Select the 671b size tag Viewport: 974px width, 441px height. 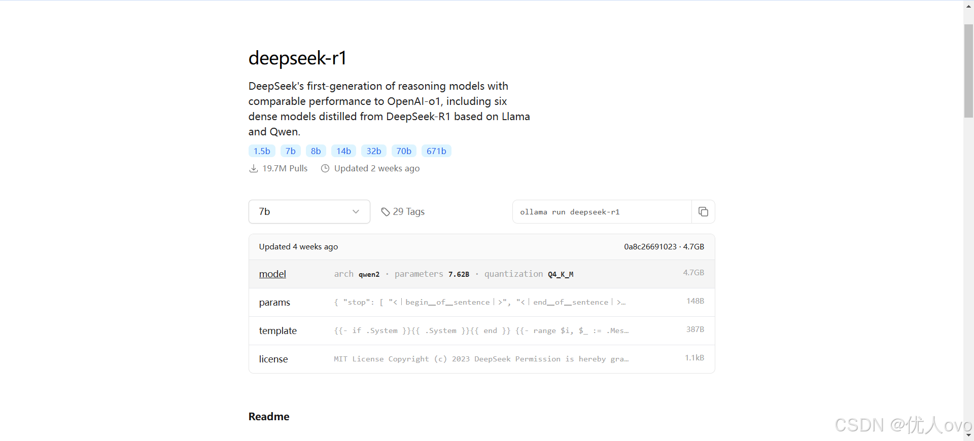point(436,151)
